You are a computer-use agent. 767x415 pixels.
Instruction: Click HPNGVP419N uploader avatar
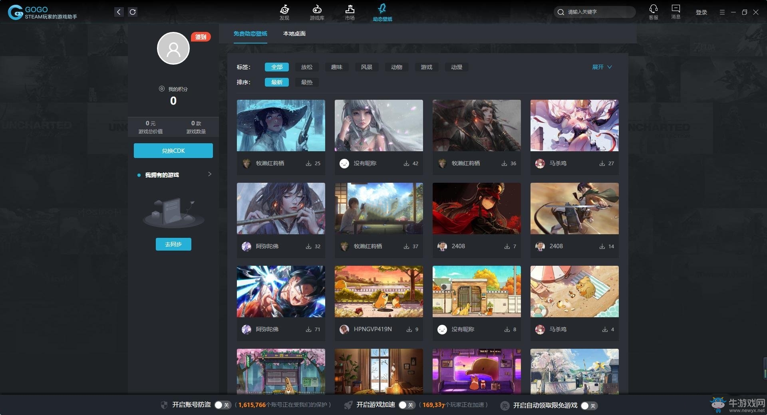click(344, 329)
